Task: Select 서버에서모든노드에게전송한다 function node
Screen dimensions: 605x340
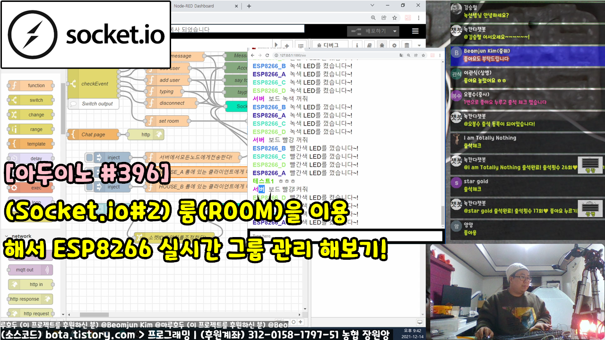Action: (194, 157)
